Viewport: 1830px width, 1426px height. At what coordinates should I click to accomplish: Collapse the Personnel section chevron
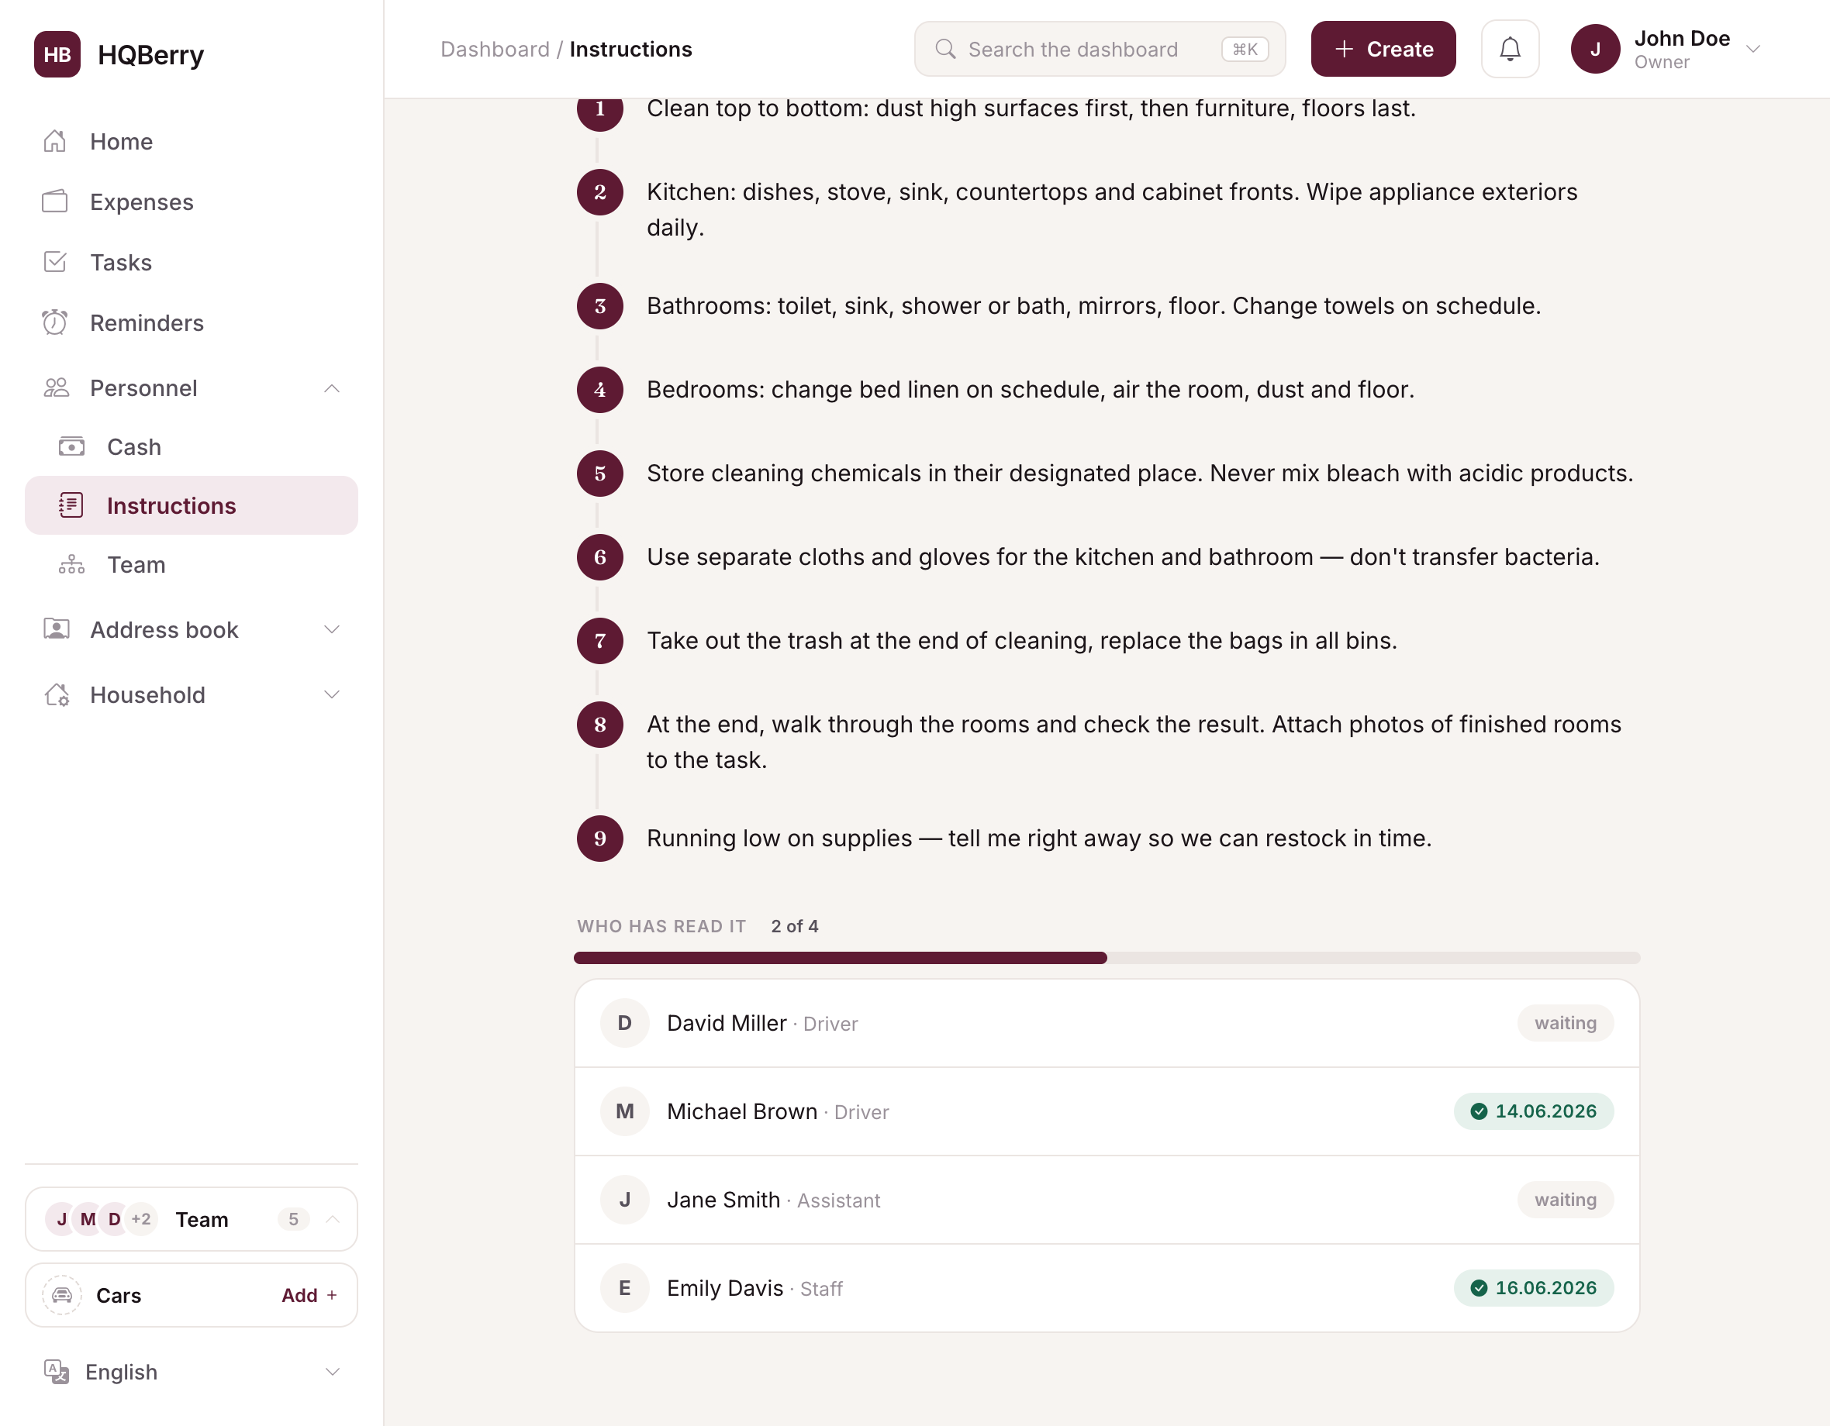[332, 388]
